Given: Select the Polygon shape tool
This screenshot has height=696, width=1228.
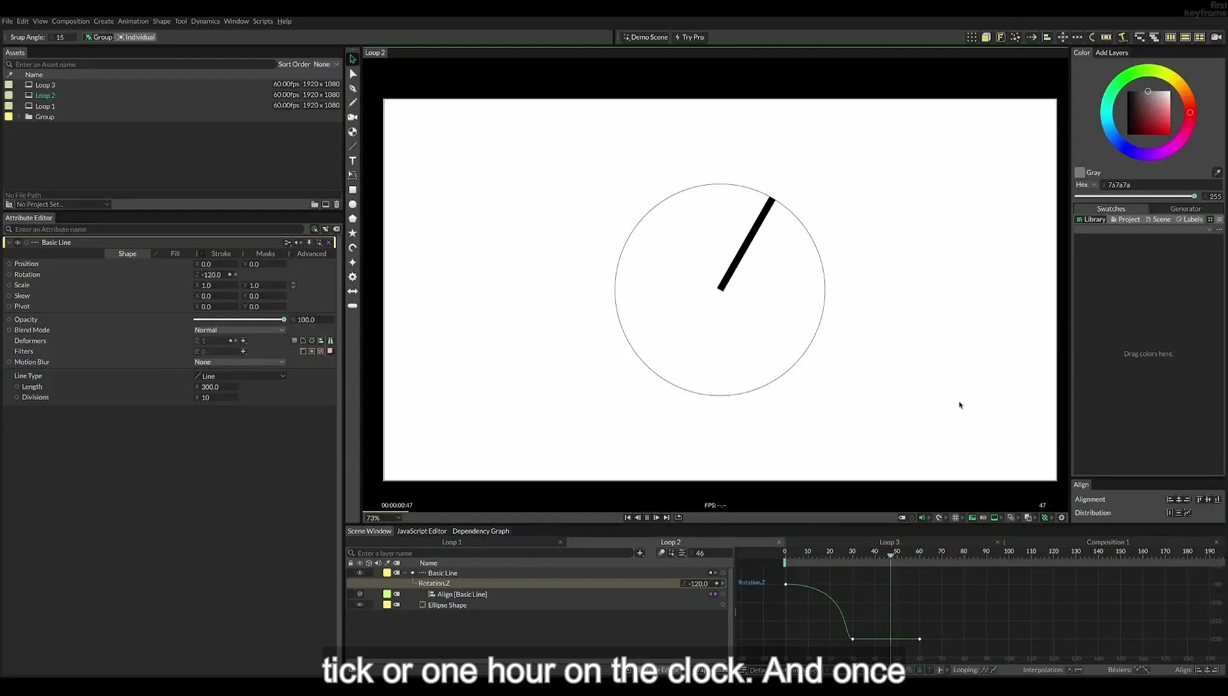Looking at the screenshot, I should (352, 219).
